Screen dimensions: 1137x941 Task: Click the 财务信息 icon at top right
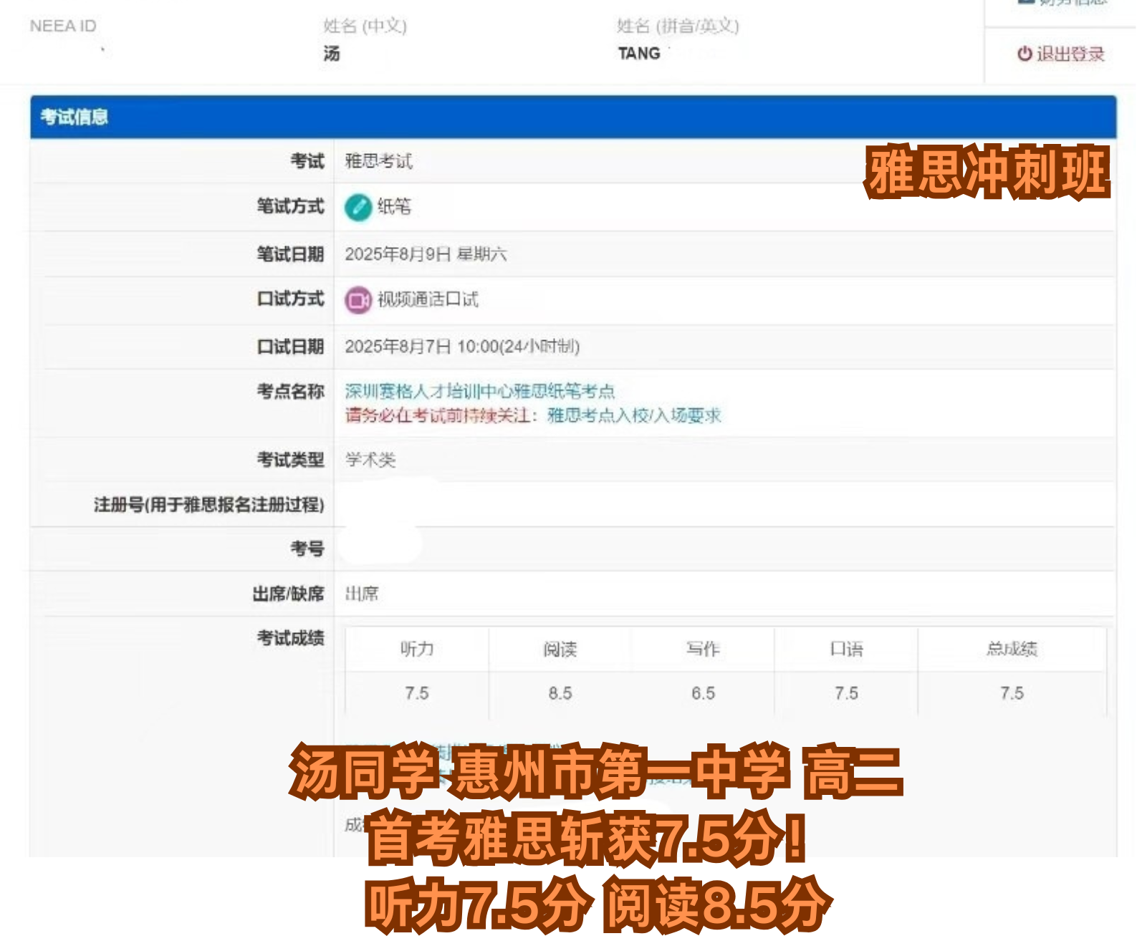pos(1026,2)
